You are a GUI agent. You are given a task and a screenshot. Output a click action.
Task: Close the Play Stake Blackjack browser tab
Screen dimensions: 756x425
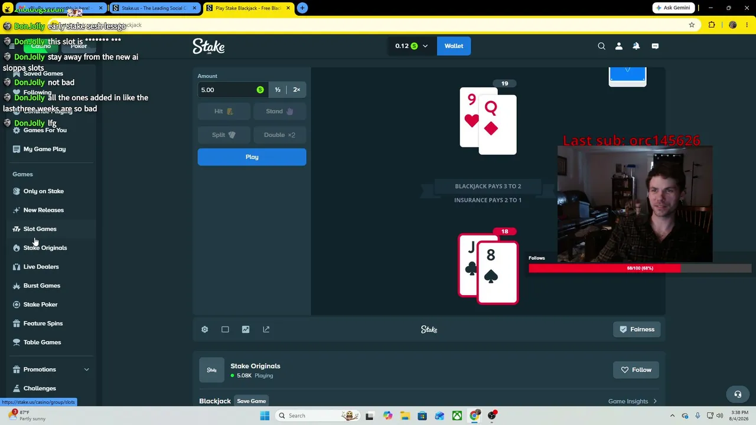click(x=288, y=8)
